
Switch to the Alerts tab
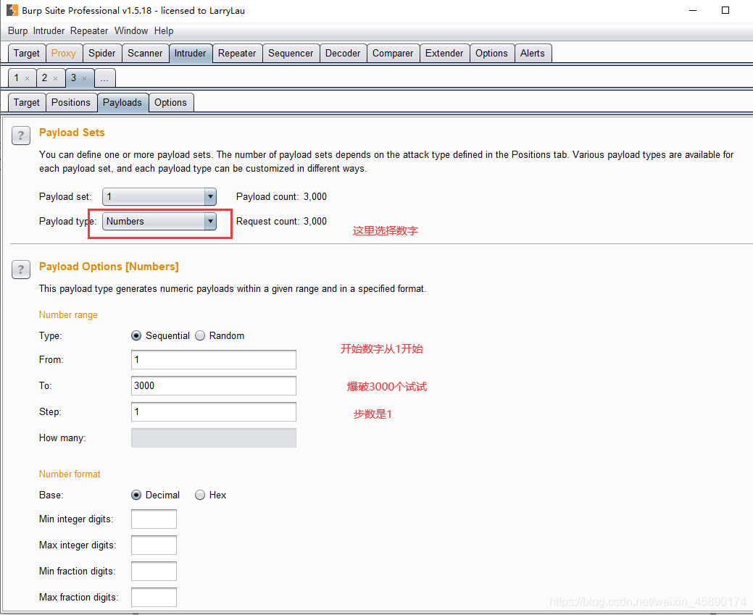(533, 54)
